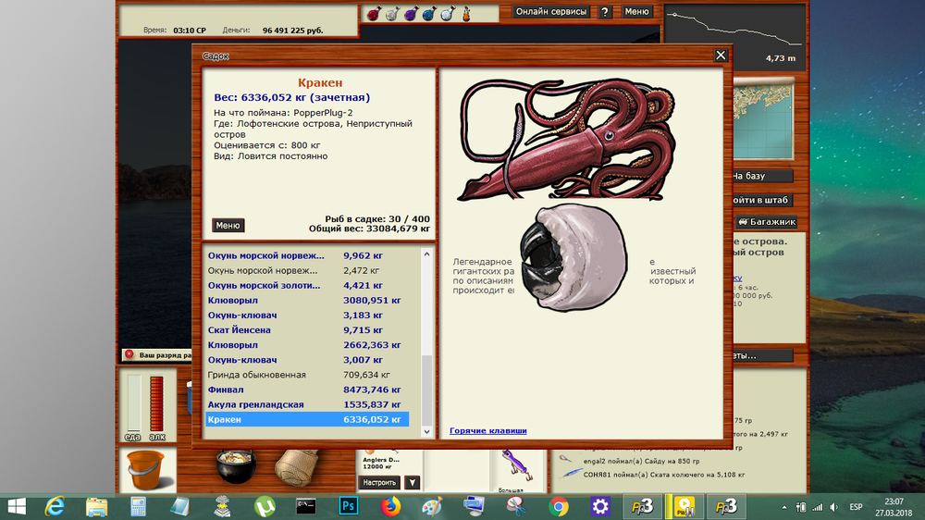
Task: Click the 'На базу' button
Action: coord(763,176)
